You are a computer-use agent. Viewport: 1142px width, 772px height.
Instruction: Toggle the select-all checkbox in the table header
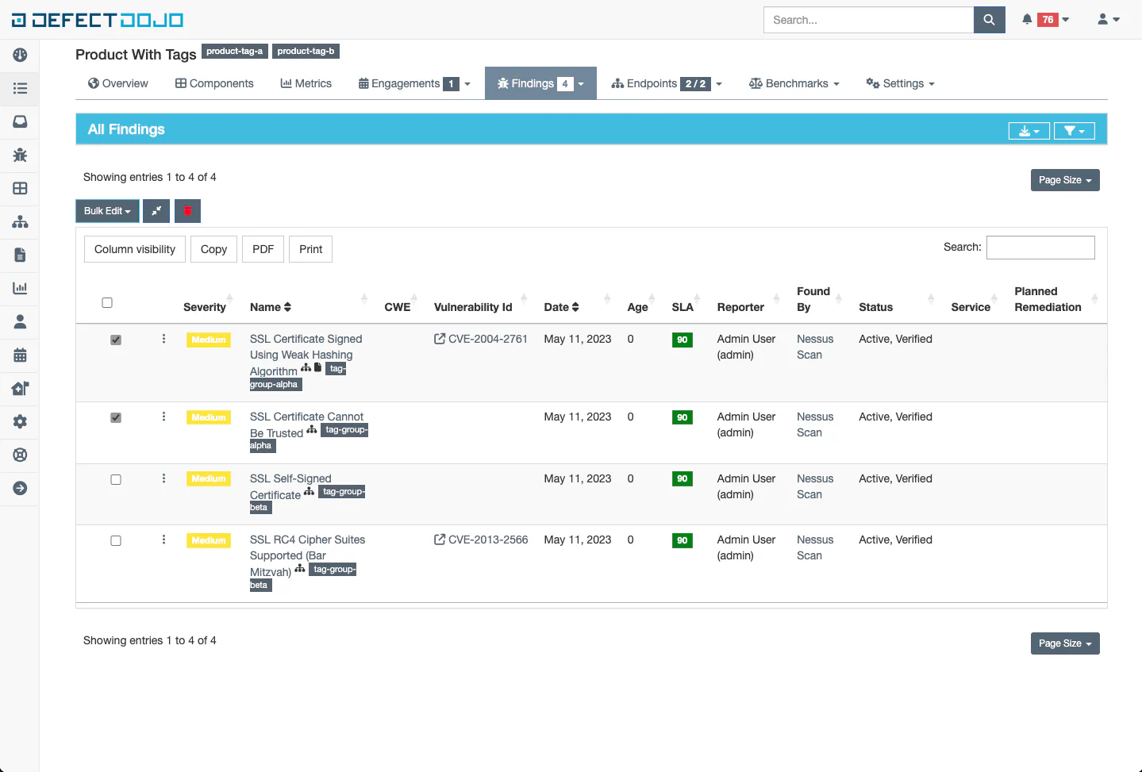pos(107,302)
